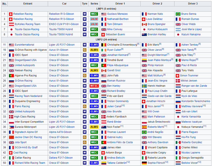
Task: Click the Polish flag beside Inter Europol Competition
Action: tap(11, 122)
